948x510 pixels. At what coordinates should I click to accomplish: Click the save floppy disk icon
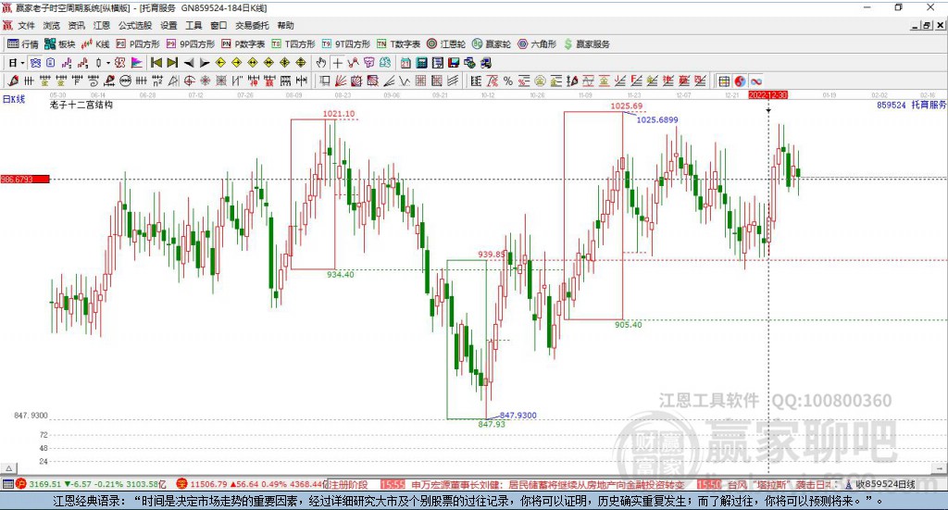click(454, 63)
